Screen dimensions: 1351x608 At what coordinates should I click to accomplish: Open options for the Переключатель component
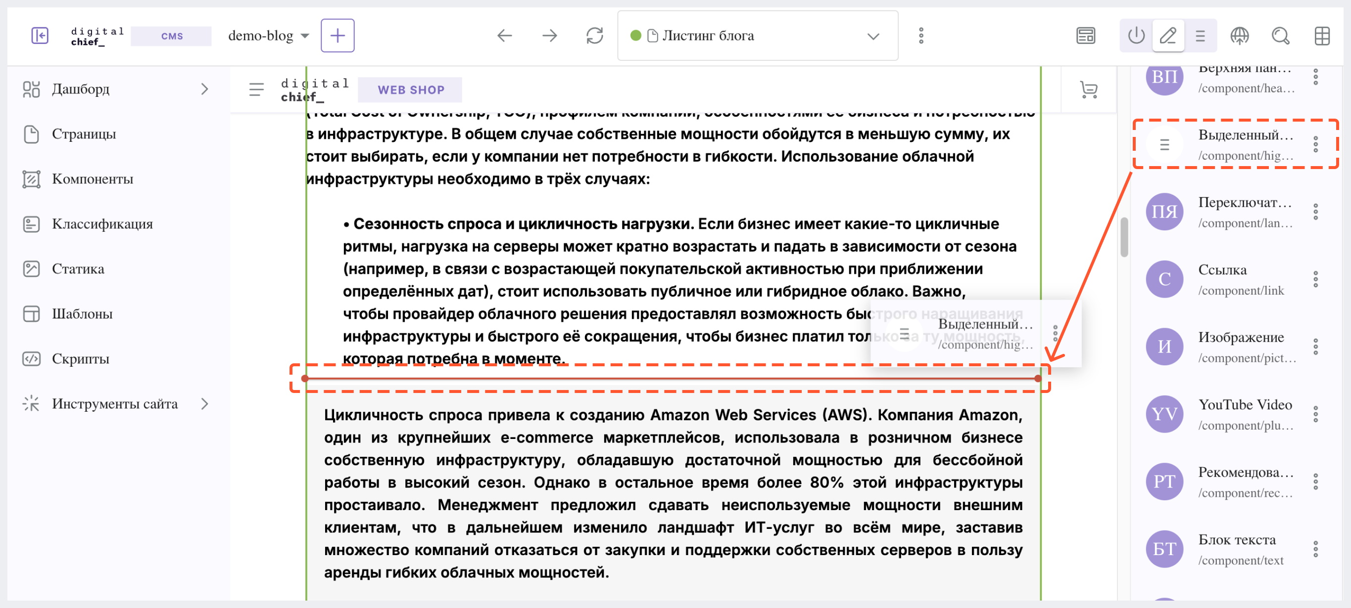[1315, 212]
